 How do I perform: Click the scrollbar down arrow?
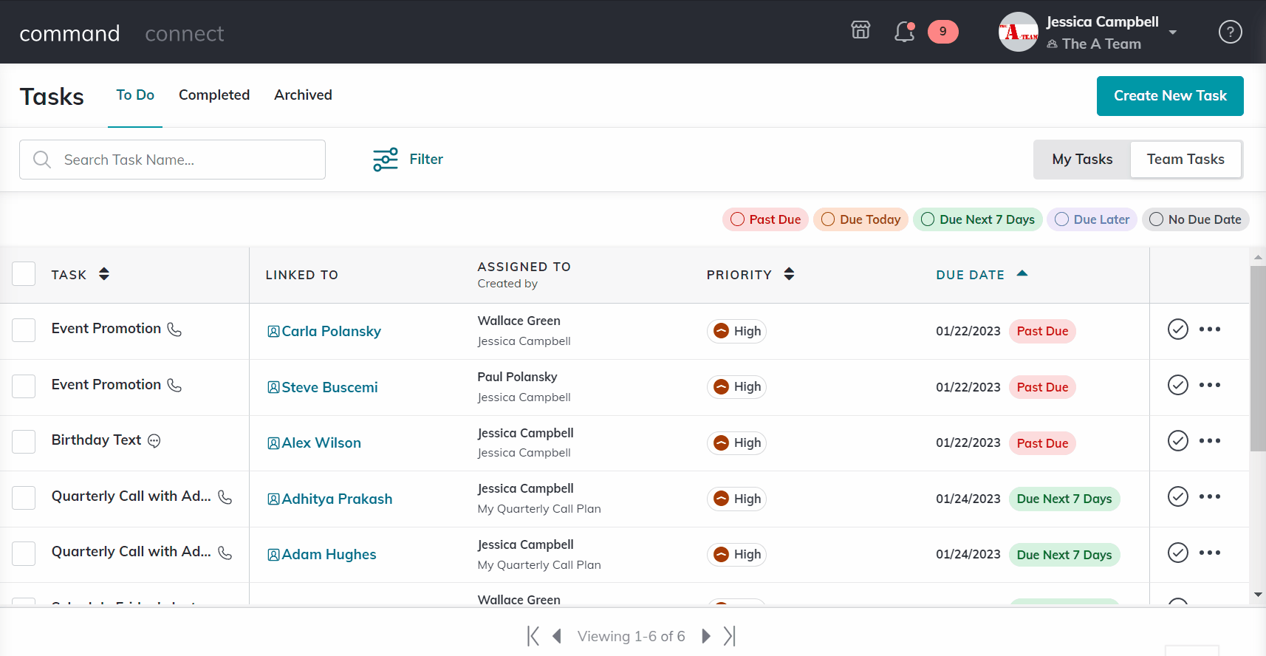(1258, 595)
